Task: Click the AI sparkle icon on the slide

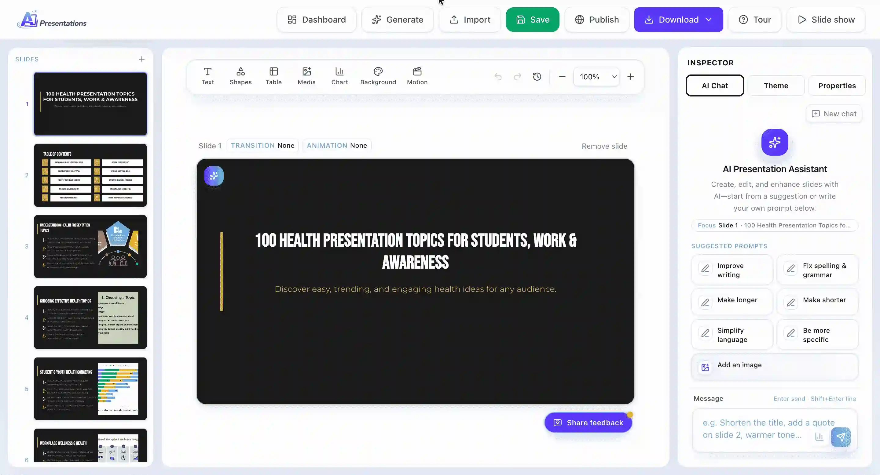Action: (x=214, y=176)
